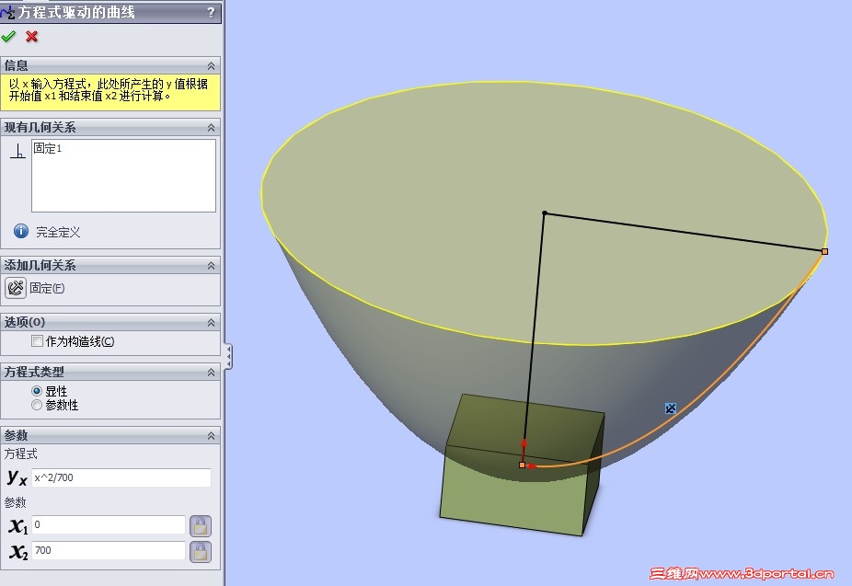852x586 pixels.
Task: Click the blue relation marker on the curve
Action: pos(671,408)
